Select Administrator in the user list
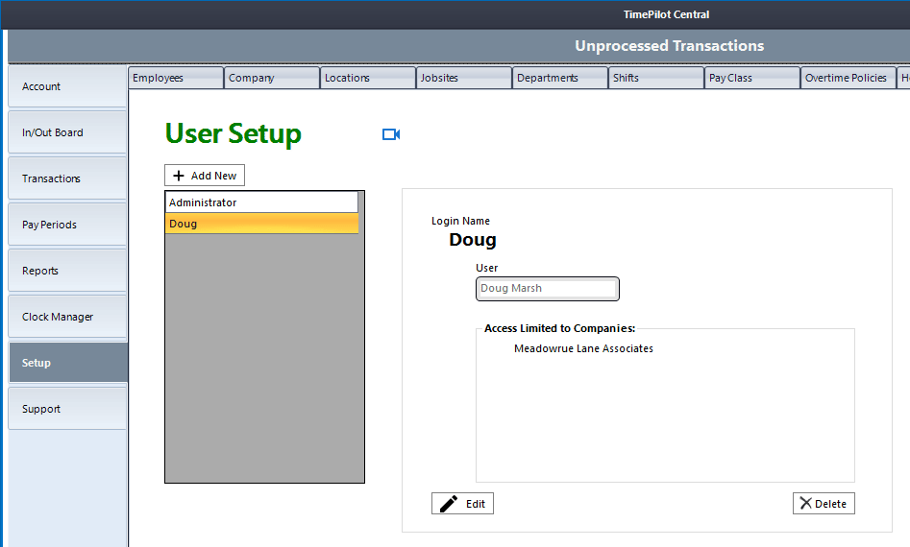The height and width of the screenshot is (547, 910). click(261, 202)
